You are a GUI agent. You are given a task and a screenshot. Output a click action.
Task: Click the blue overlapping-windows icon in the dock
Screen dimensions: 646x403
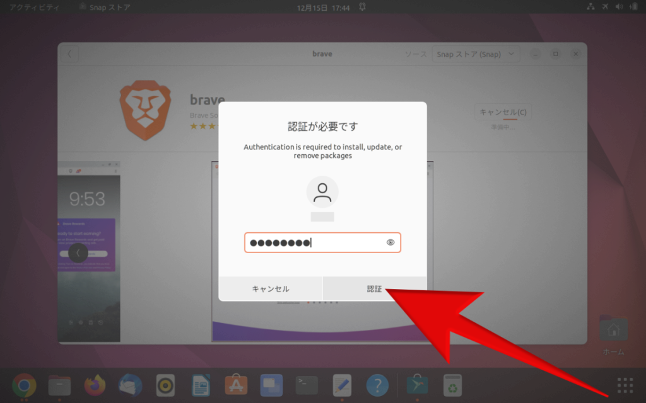tap(271, 385)
